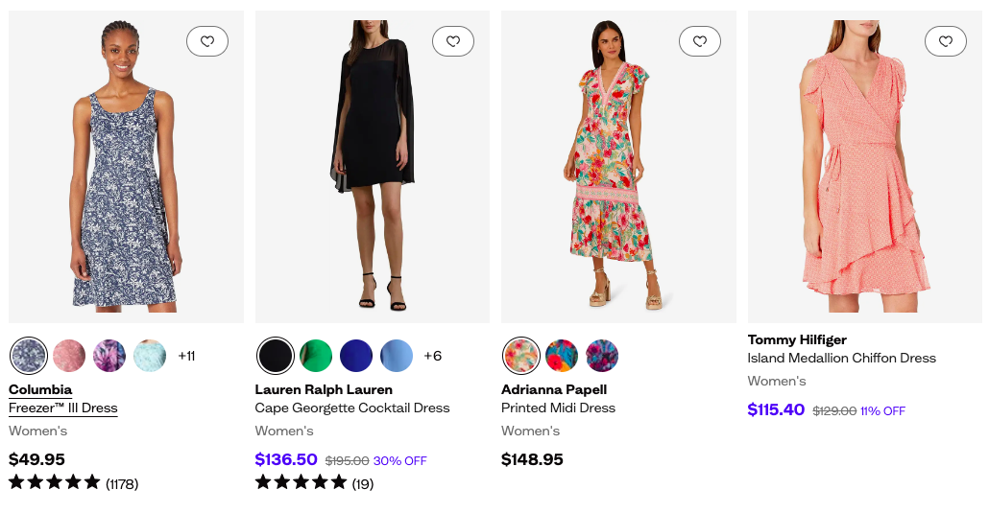The width and height of the screenshot is (989, 513).
Task: Favorite the Columbia Freezer III Dress
Action: point(206,41)
